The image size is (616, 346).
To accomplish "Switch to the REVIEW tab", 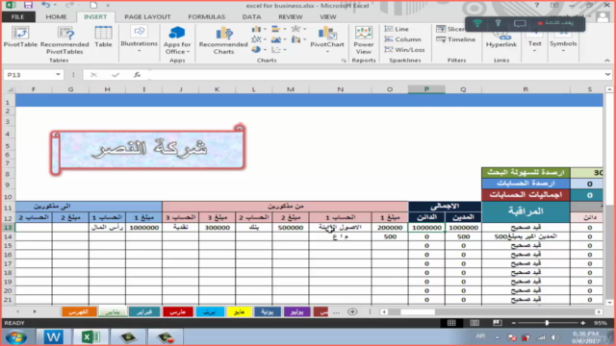I will 291,17.
